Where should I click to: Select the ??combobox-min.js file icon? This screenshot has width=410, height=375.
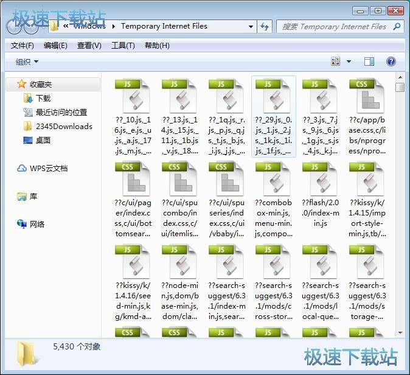pyautogui.click(x=273, y=179)
